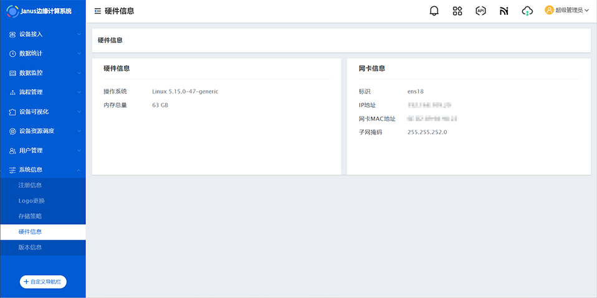Viewport: 597px width, 298px height.
Task: Expand the 设备接入 menu chevron
Action: pyautogui.click(x=79, y=34)
